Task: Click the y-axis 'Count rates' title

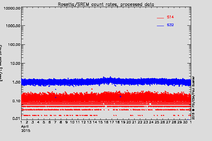Action: click(x=1, y=63)
